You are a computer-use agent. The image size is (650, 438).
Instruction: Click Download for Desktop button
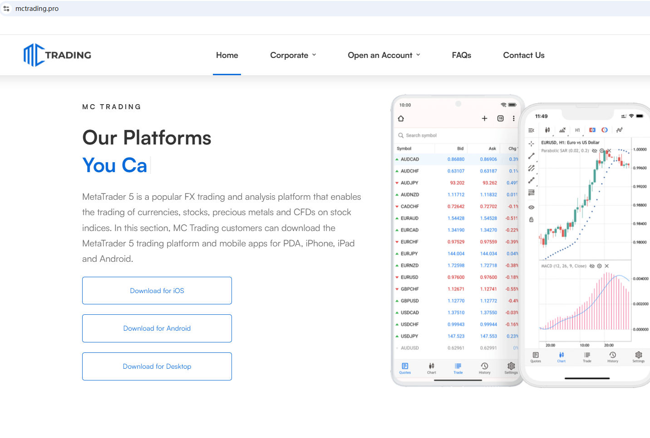pos(157,366)
